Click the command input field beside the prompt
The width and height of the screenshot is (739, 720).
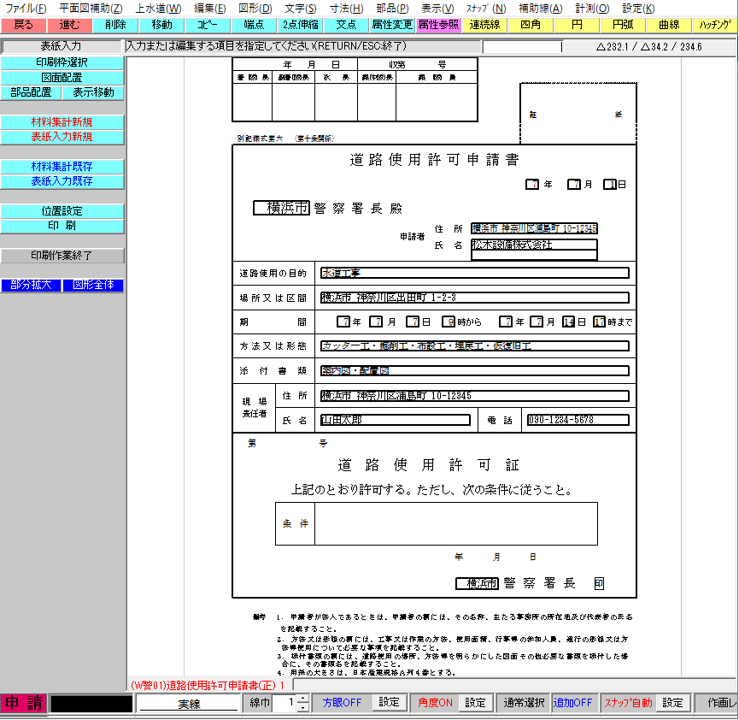pyautogui.click(x=522, y=47)
